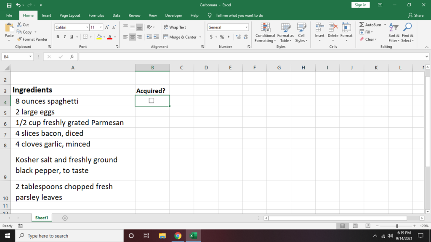Switch to the Formulas ribbon tab
The height and width of the screenshot is (242, 431).
96,16
